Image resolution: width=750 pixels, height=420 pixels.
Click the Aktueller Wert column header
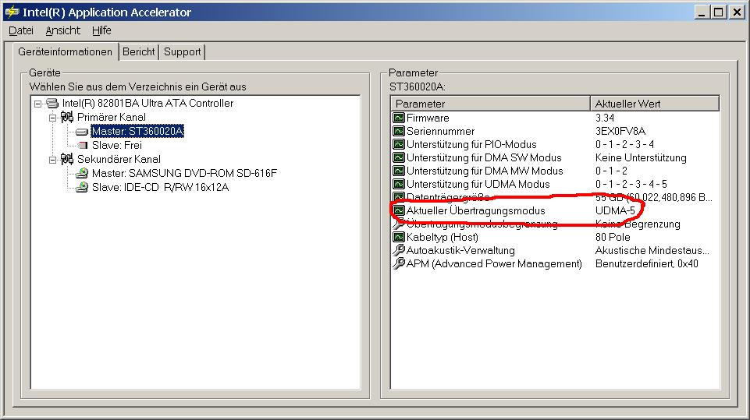point(655,104)
